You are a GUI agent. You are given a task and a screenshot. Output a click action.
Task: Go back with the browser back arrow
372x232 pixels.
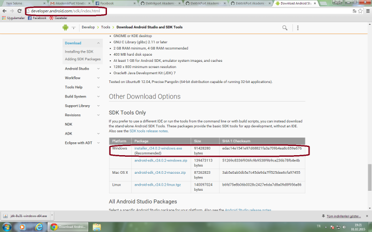pos(5,11)
